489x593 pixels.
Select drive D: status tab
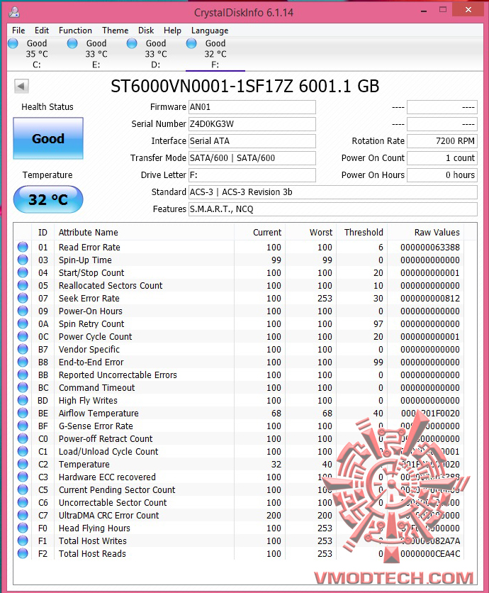point(156,54)
